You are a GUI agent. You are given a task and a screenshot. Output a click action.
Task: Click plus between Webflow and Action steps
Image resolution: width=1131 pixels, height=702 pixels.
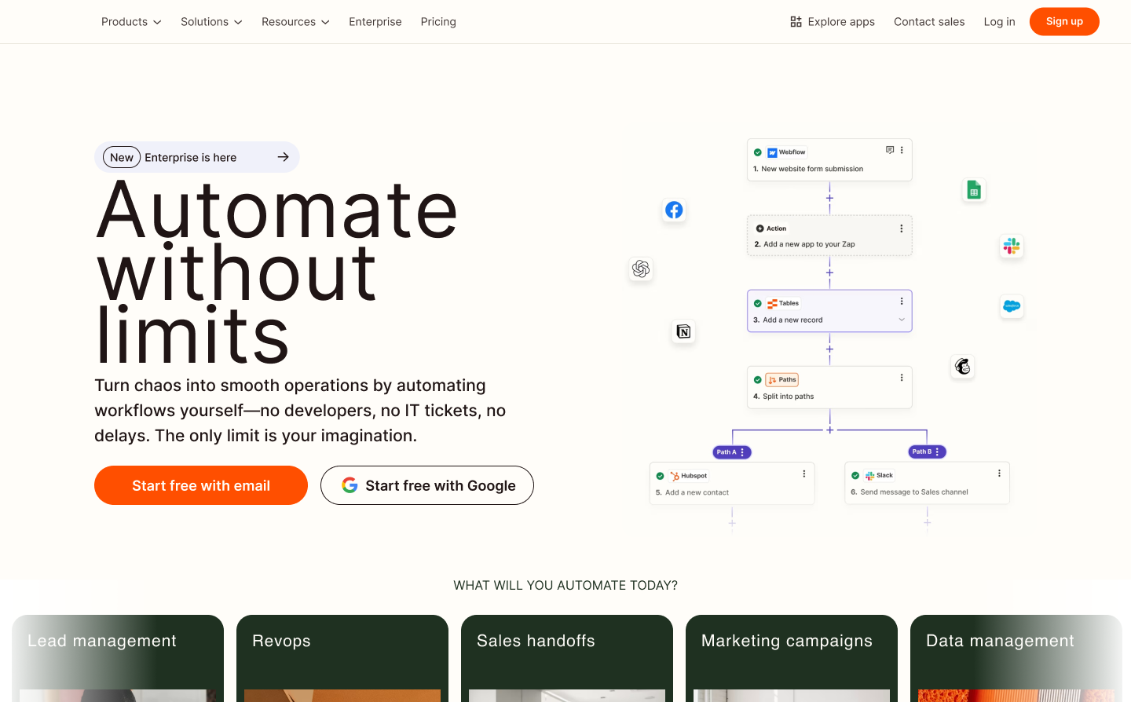(x=829, y=198)
